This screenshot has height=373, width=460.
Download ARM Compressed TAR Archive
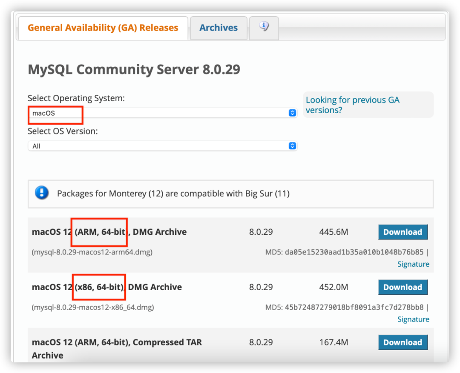point(403,342)
